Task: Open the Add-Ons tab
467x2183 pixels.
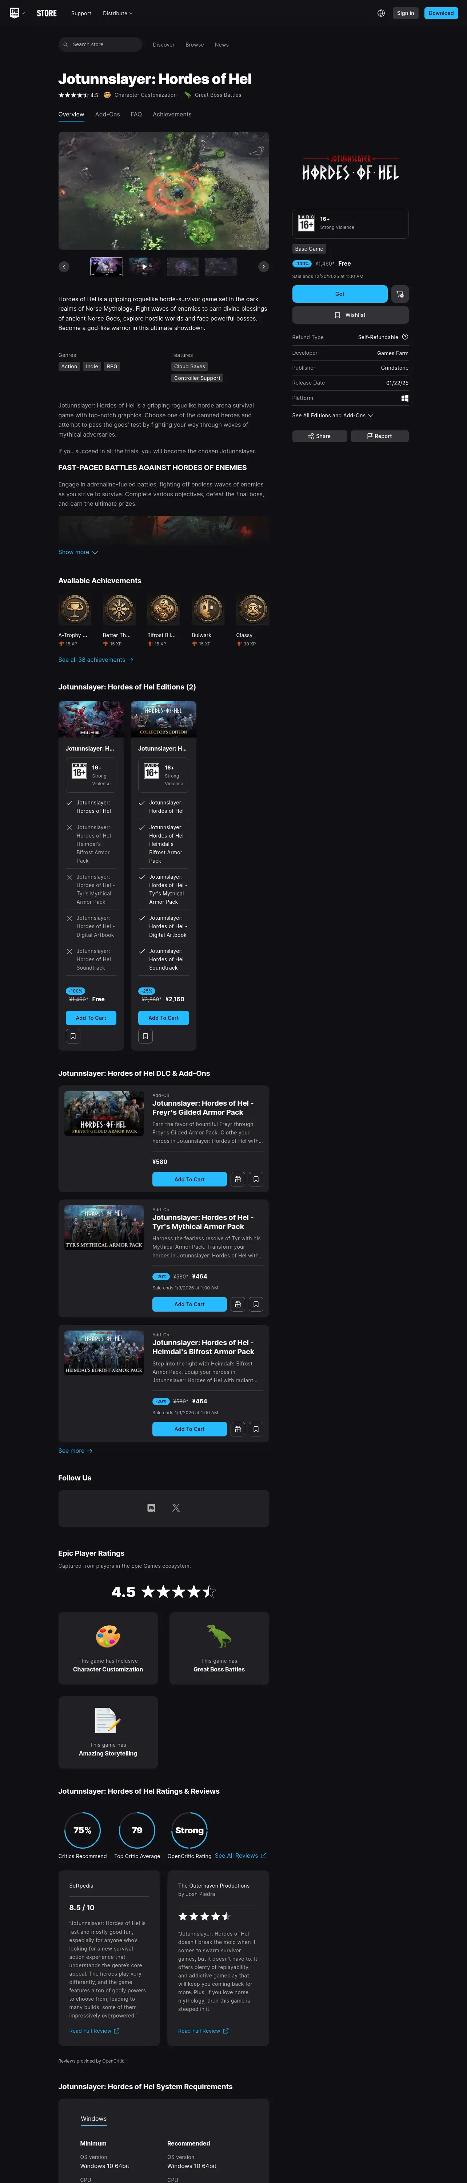Action: pyautogui.click(x=108, y=114)
